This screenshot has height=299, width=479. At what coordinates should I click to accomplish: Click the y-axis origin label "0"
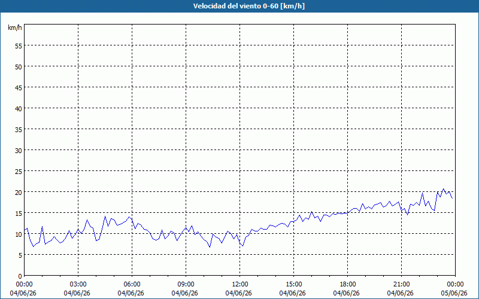(x=20, y=276)
